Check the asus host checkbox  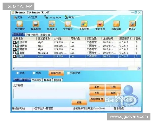pyautogui.click(x=14, y=56)
